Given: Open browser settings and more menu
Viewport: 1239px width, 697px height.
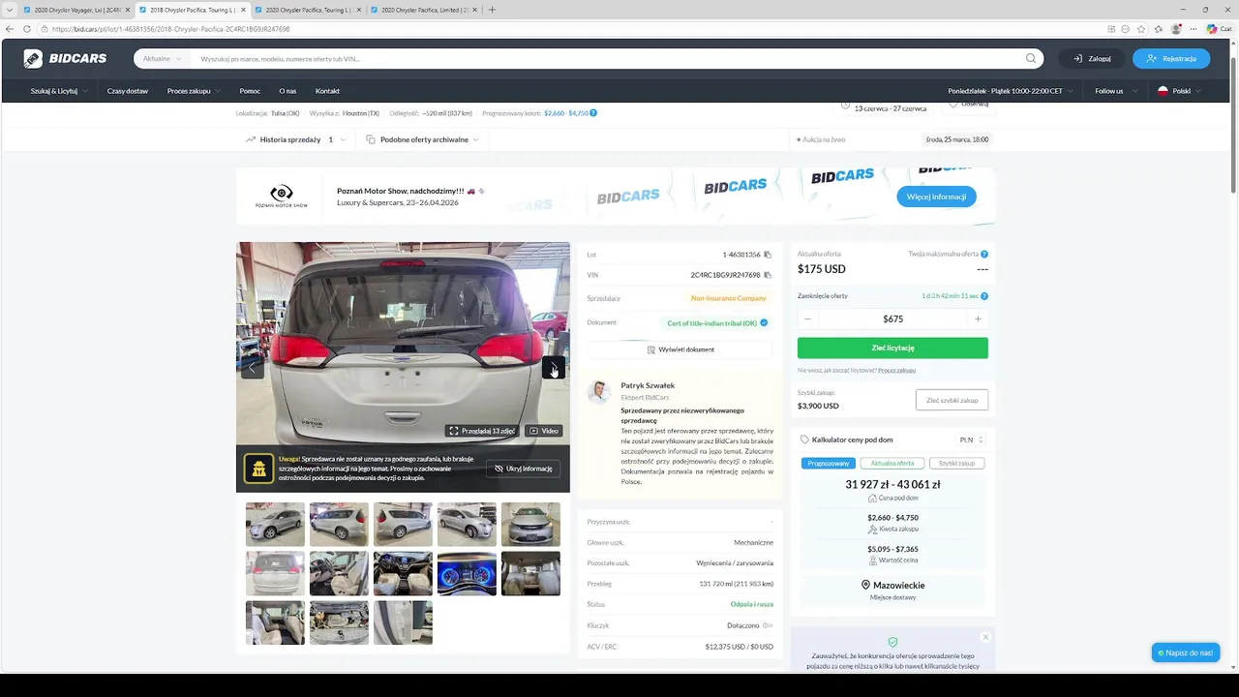Looking at the screenshot, I should (x=1194, y=29).
